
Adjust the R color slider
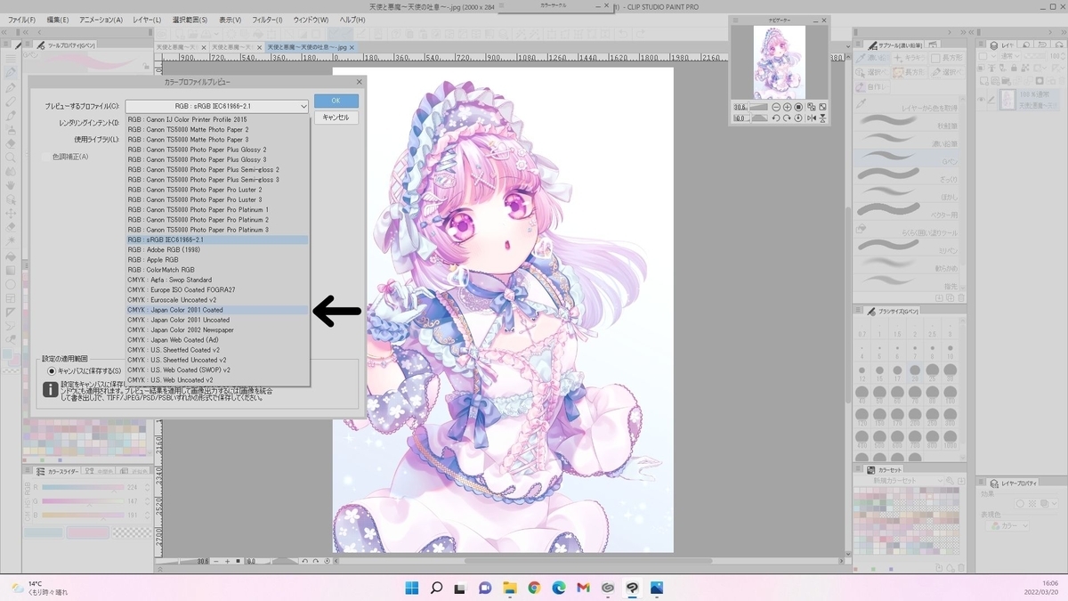pyautogui.click(x=83, y=487)
